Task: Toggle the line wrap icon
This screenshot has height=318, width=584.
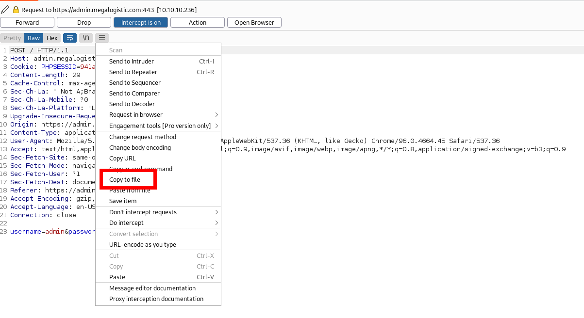Action: coord(70,38)
